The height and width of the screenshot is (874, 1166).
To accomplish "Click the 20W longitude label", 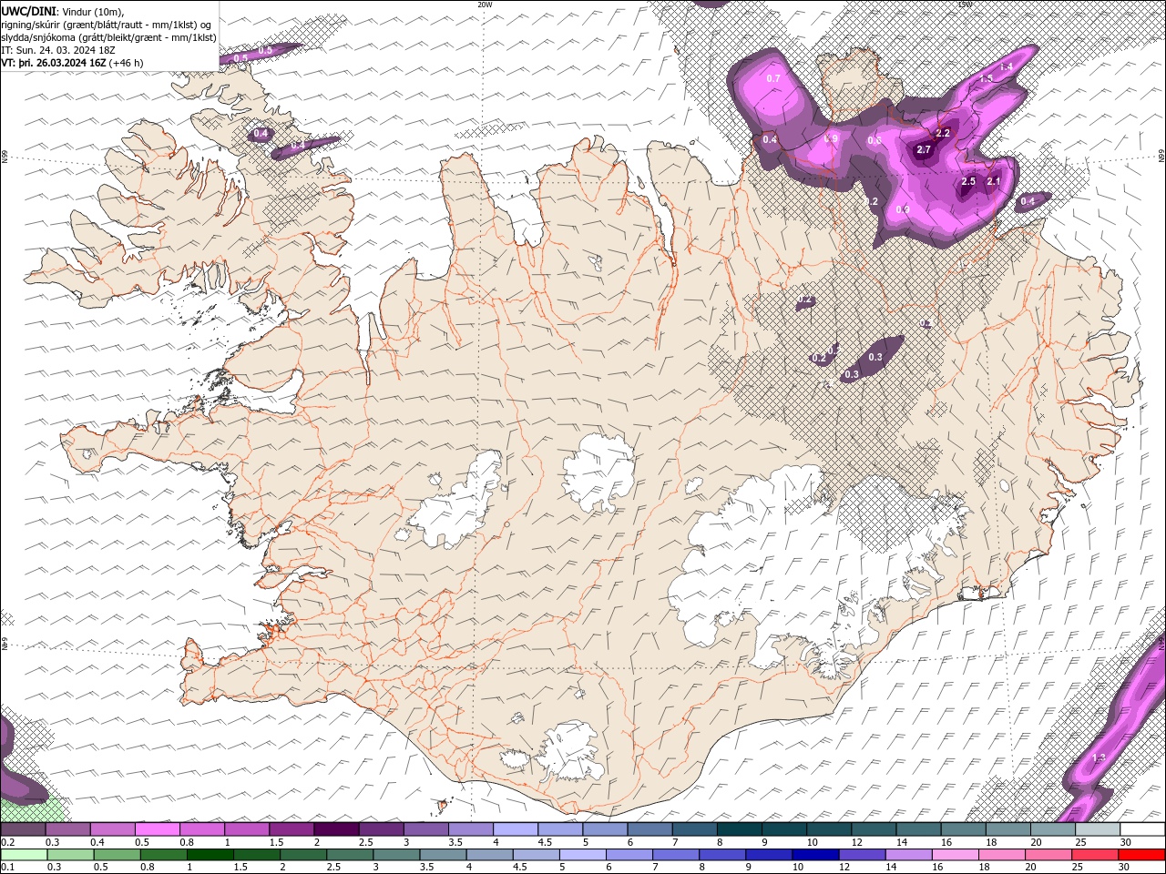I will [485, 5].
